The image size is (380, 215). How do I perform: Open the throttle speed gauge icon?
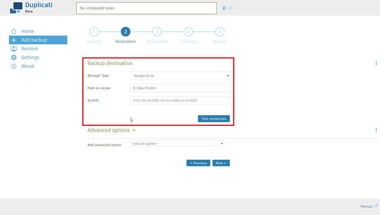click(x=231, y=8)
